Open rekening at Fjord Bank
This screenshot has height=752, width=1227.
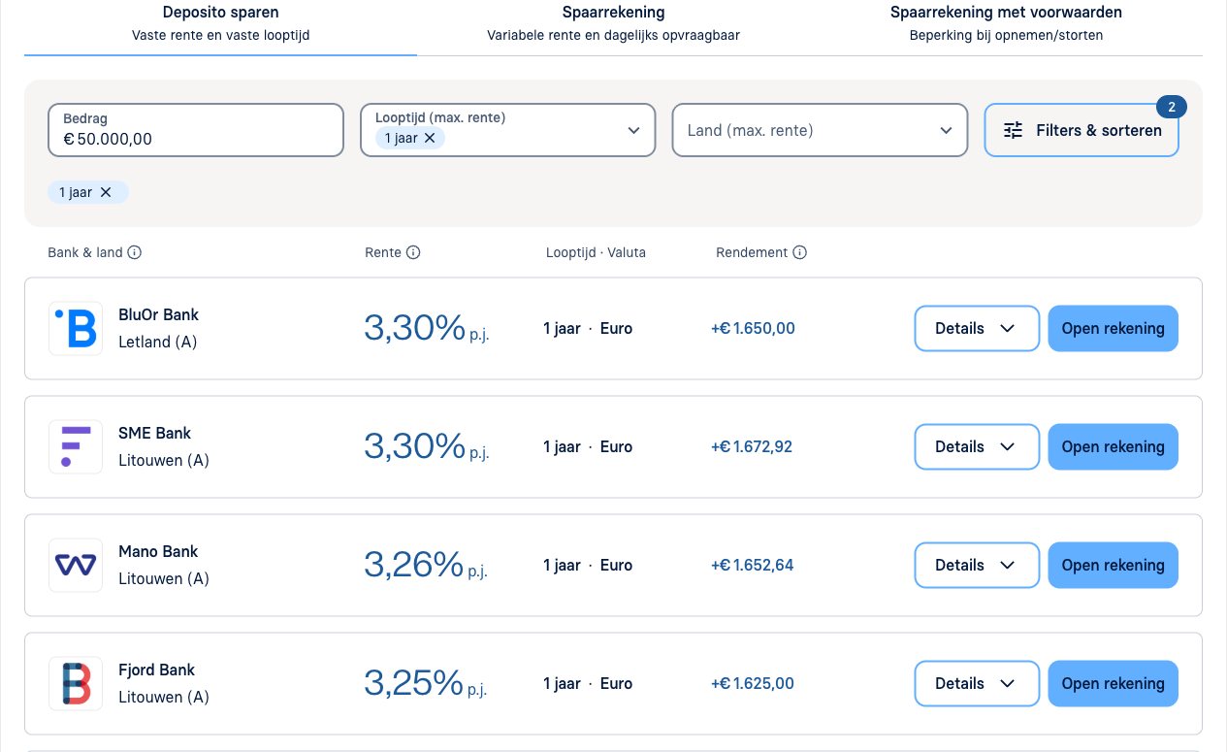point(1114,683)
